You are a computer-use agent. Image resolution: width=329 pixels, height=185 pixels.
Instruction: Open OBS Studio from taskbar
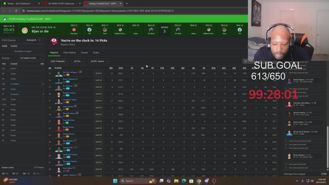pos(214,181)
